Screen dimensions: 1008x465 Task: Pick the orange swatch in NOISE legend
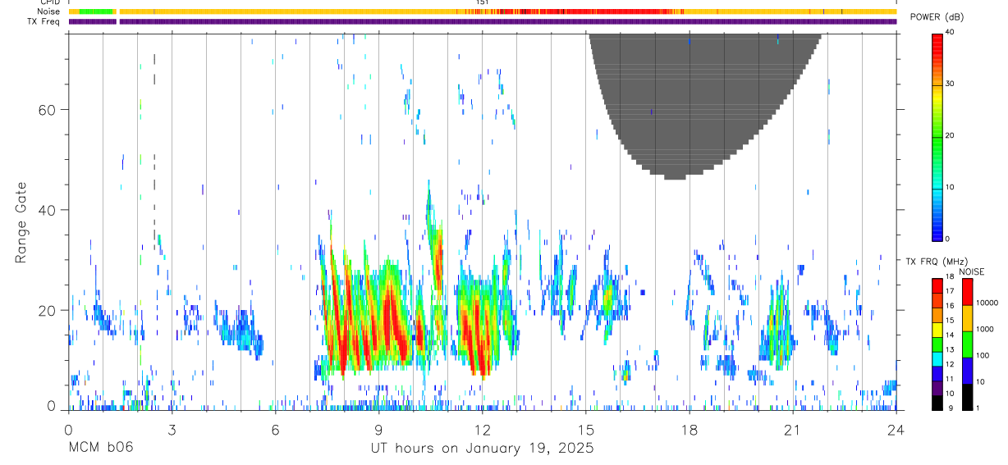[x=966, y=318]
